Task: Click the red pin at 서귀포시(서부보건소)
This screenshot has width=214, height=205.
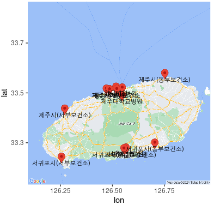Action: click(x=62, y=158)
